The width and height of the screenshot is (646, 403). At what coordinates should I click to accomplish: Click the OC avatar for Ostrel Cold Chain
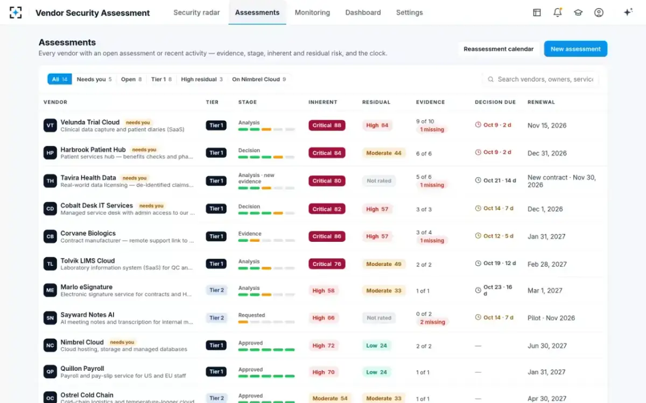[50, 398]
